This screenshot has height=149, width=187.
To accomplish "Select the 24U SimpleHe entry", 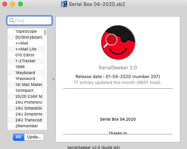I will [x=25, y=114].
